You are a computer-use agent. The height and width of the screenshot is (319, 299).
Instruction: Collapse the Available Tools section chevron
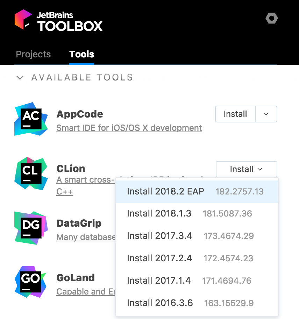[20, 78]
